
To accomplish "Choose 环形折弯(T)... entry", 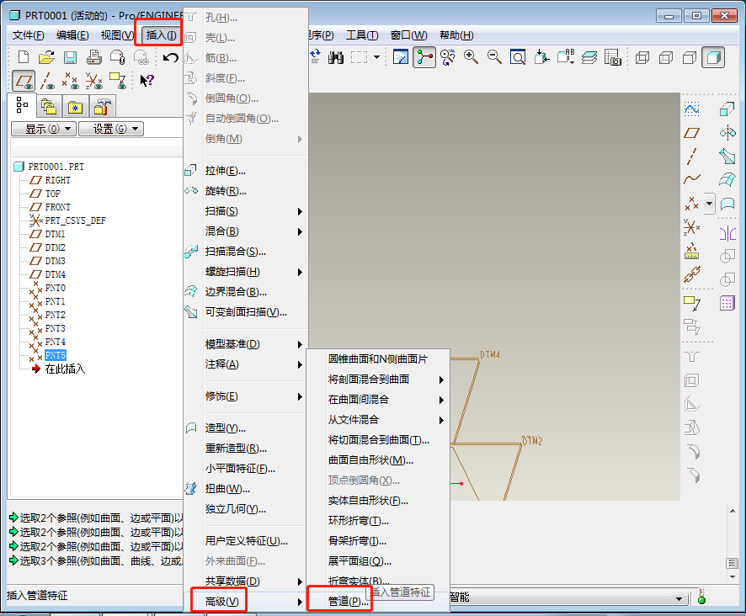I will [x=379, y=521].
